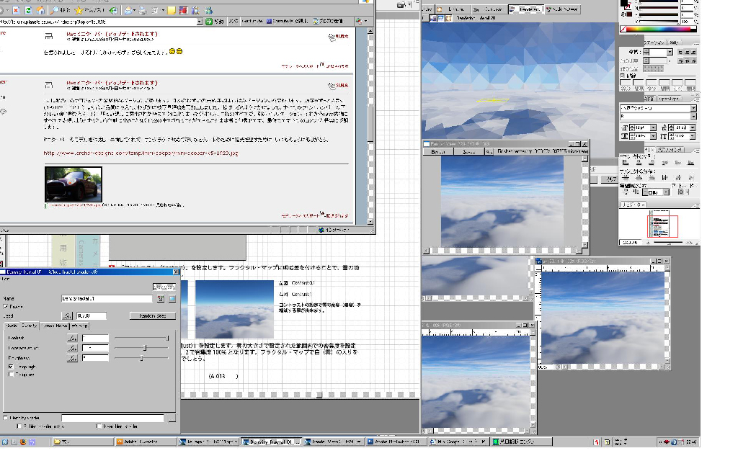Select the first stroke join icon

tap(680, 61)
